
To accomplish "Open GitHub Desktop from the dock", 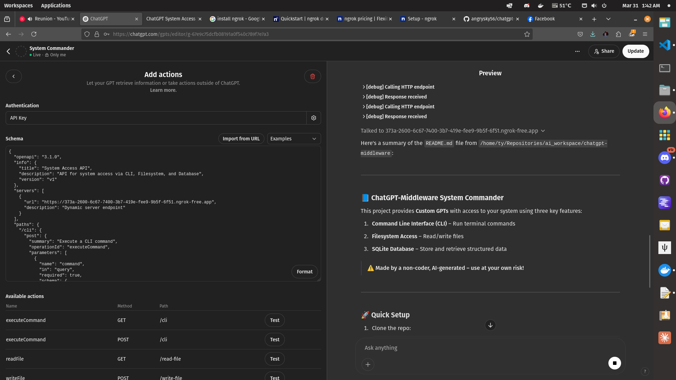I will pyautogui.click(x=665, y=180).
